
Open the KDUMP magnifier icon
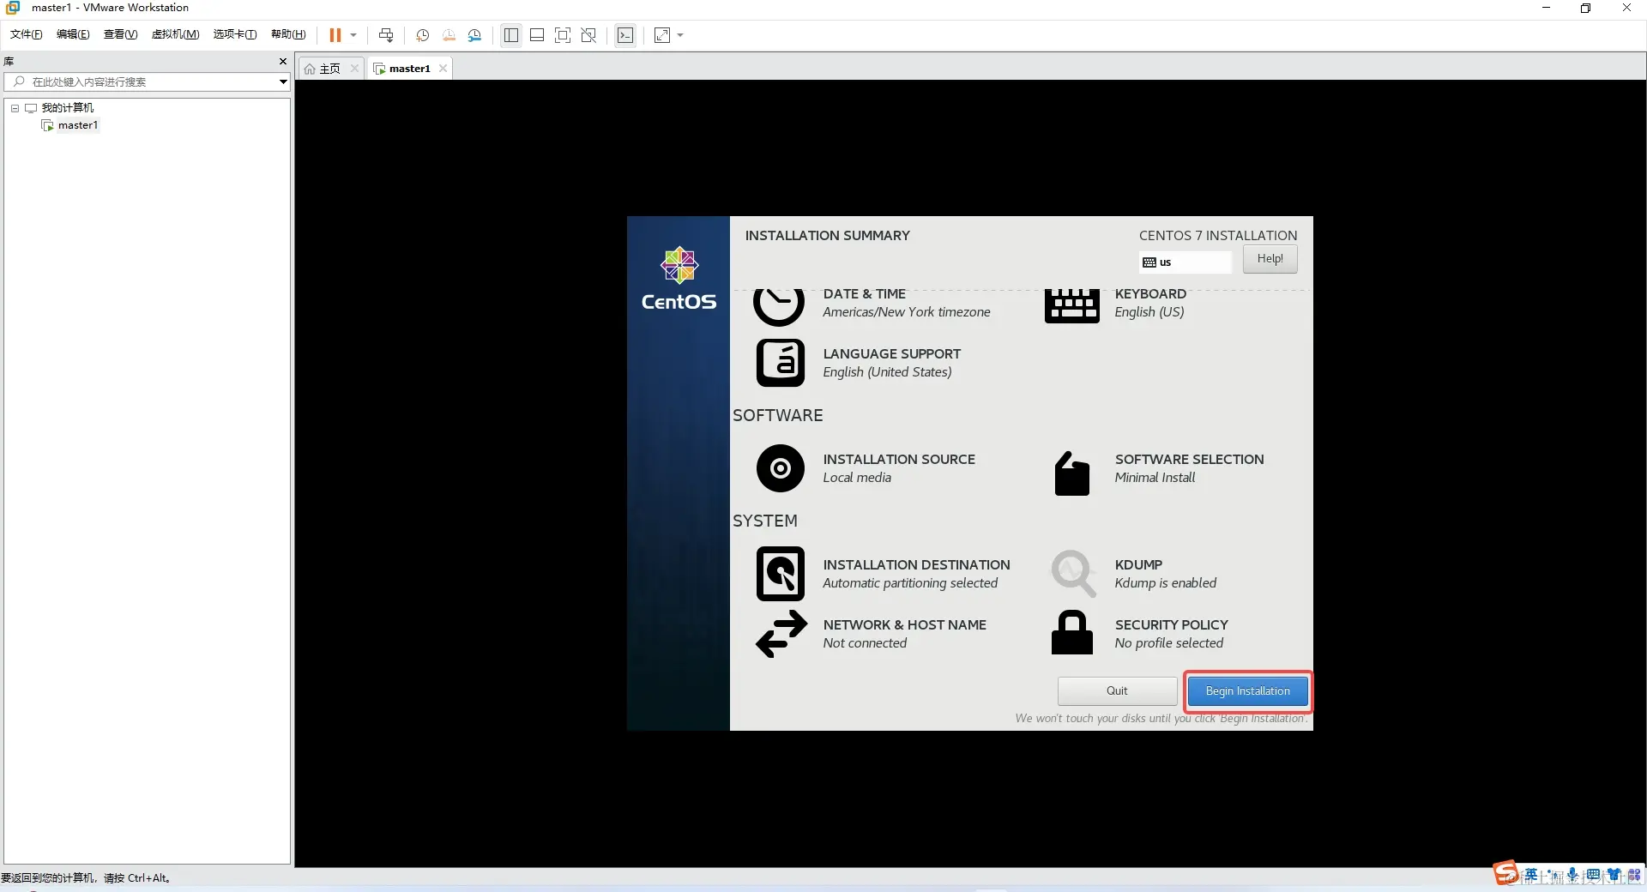click(x=1073, y=574)
